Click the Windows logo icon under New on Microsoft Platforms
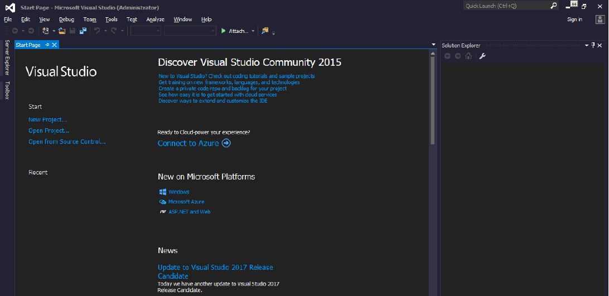Screen dimensions: 609x296 click(x=163, y=192)
